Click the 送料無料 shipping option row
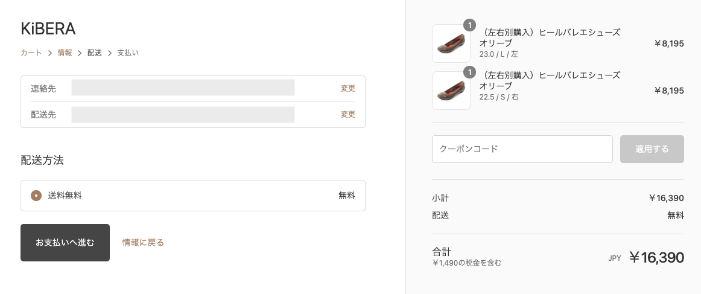The image size is (701, 294). (x=193, y=196)
